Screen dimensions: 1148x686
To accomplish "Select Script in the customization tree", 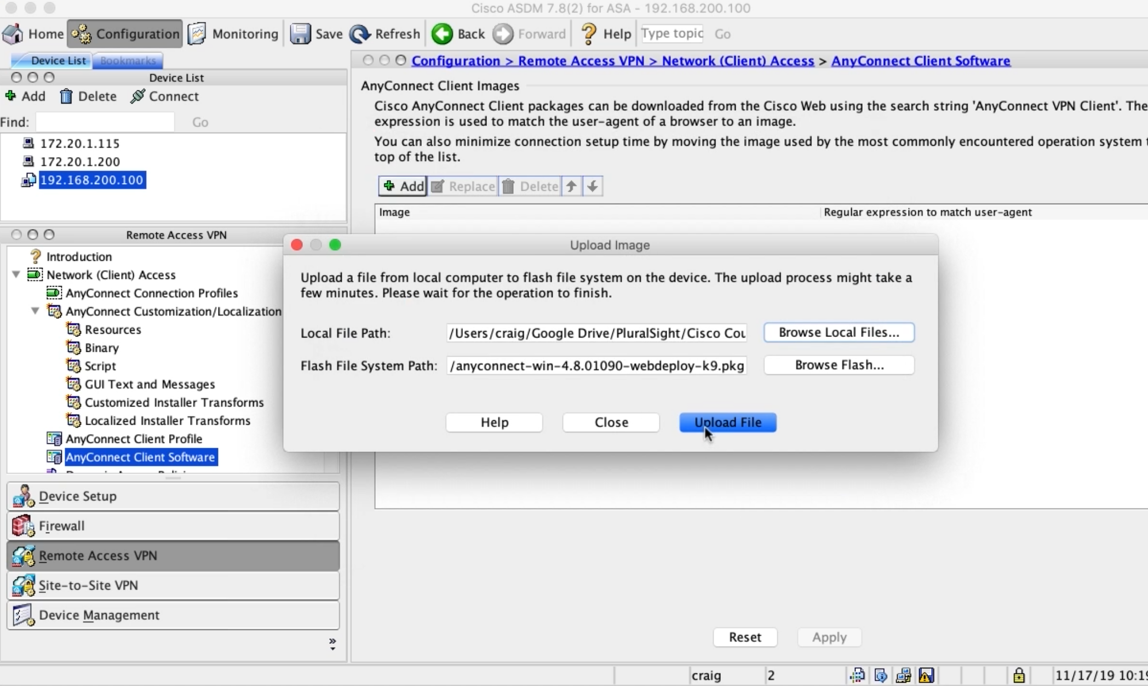I will click(100, 366).
